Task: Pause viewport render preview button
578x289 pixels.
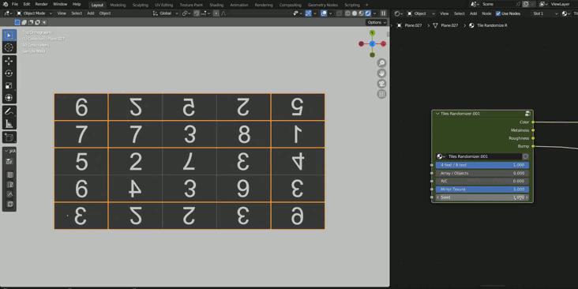Action: click(384, 13)
